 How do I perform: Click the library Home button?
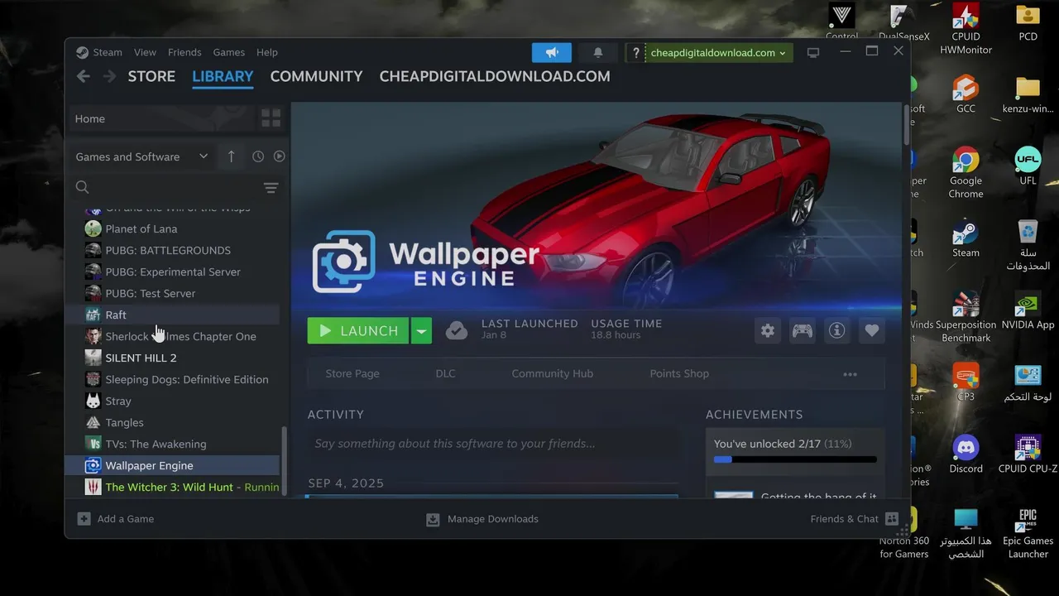pyautogui.click(x=161, y=118)
